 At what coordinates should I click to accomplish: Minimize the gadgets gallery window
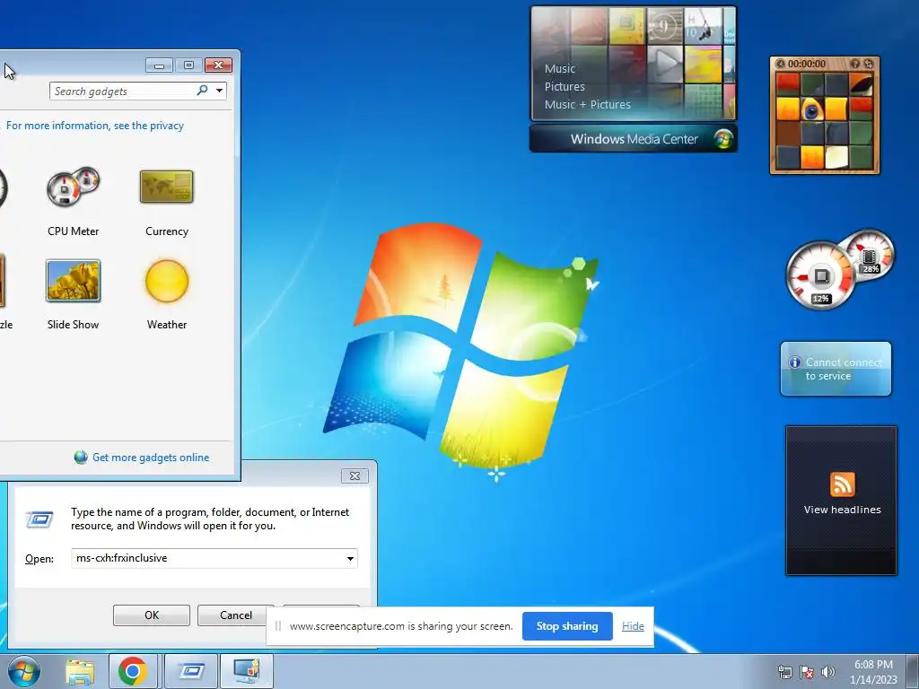click(159, 65)
